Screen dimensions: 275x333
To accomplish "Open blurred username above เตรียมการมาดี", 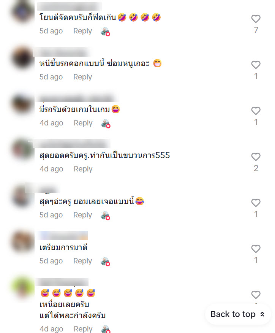I will (63, 235).
